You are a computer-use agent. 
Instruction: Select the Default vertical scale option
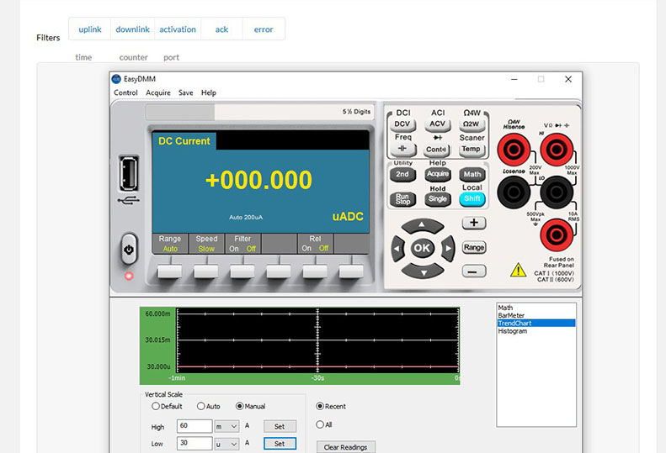tap(156, 407)
